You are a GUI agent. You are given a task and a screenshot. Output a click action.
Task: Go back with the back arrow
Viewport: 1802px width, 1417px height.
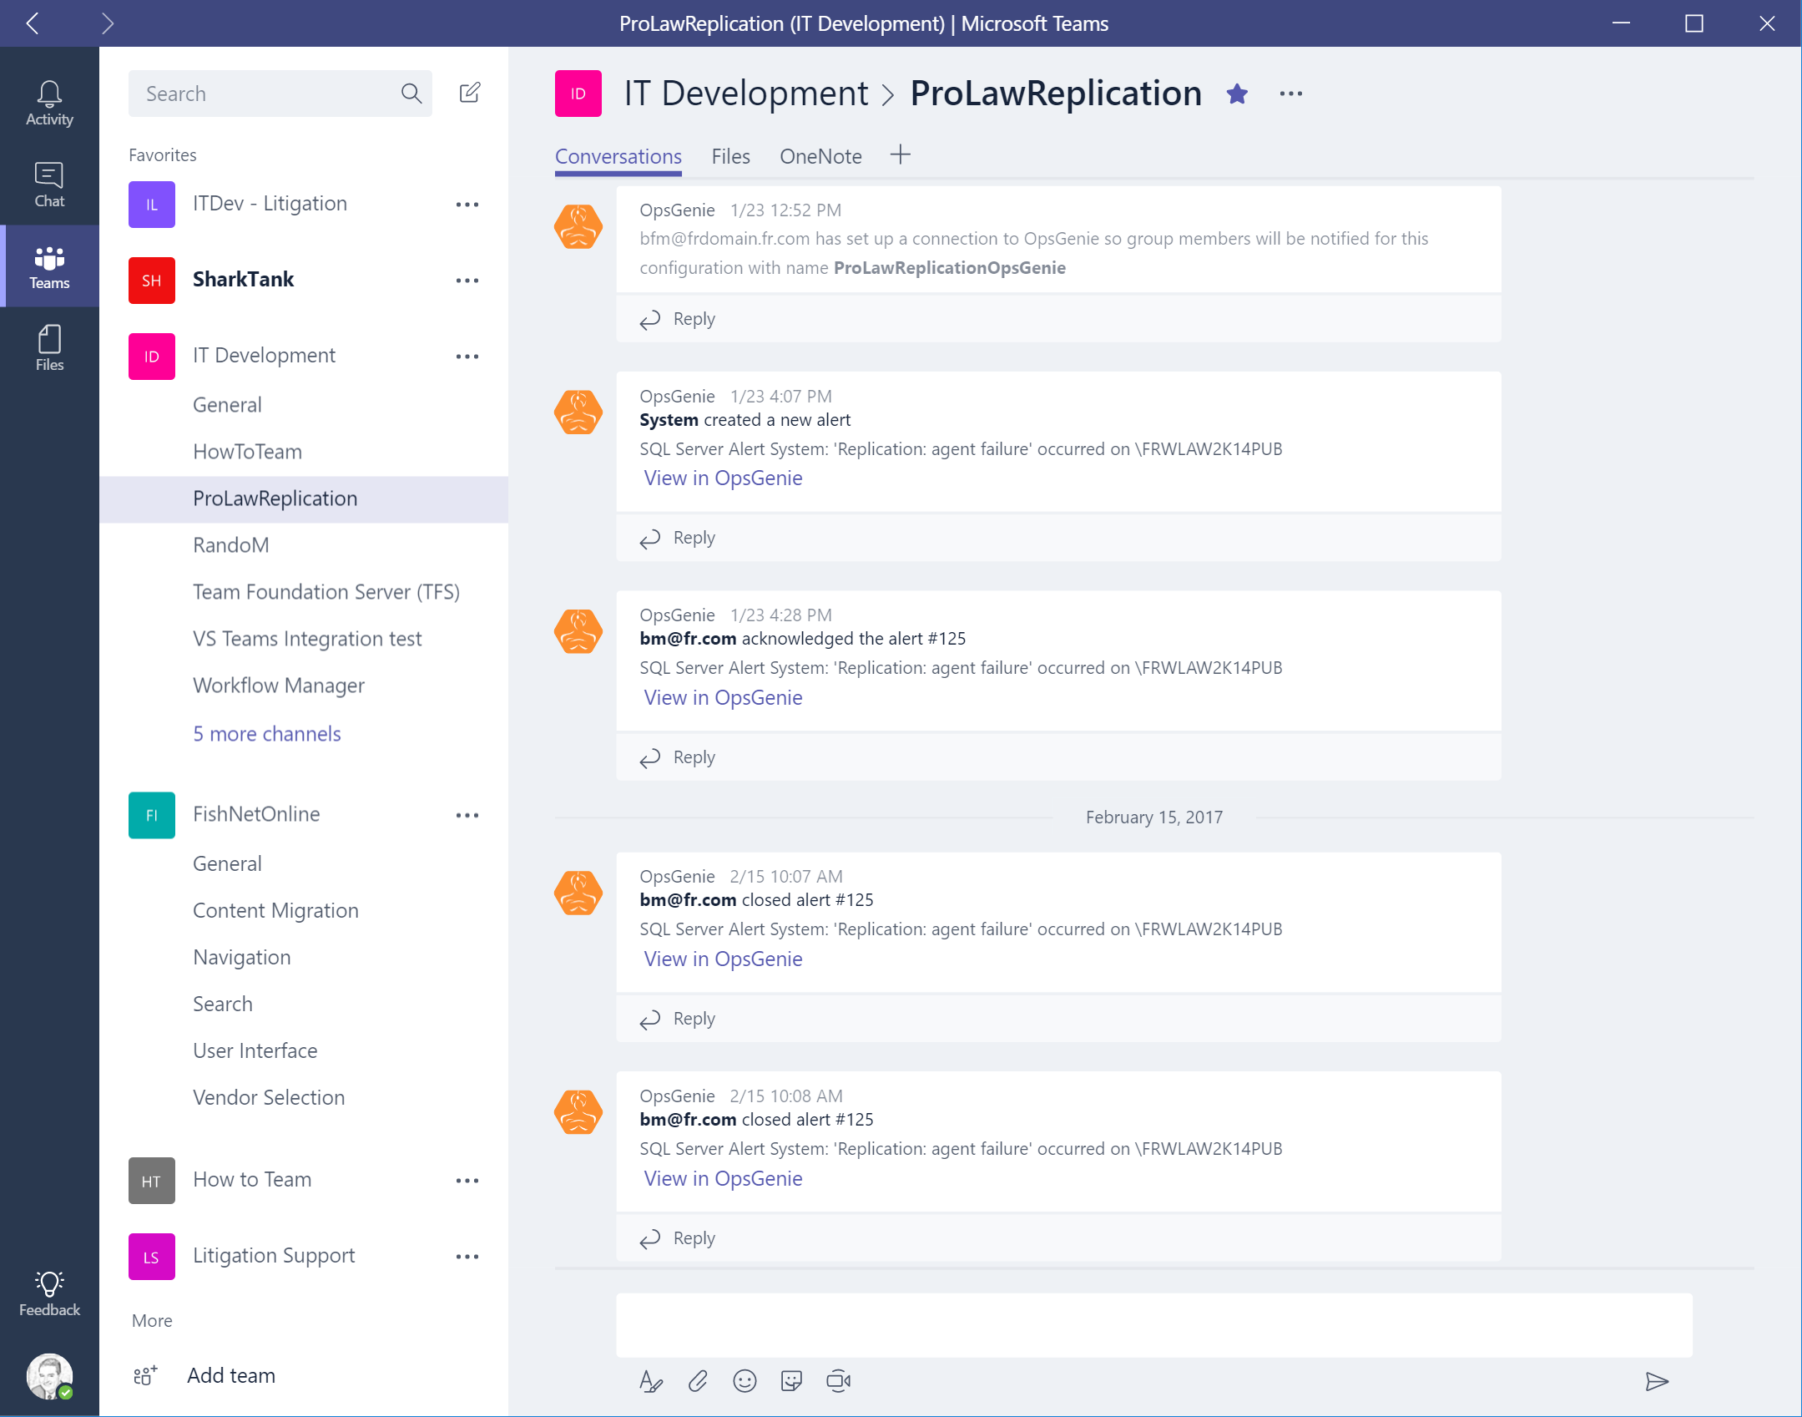point(33,23)
